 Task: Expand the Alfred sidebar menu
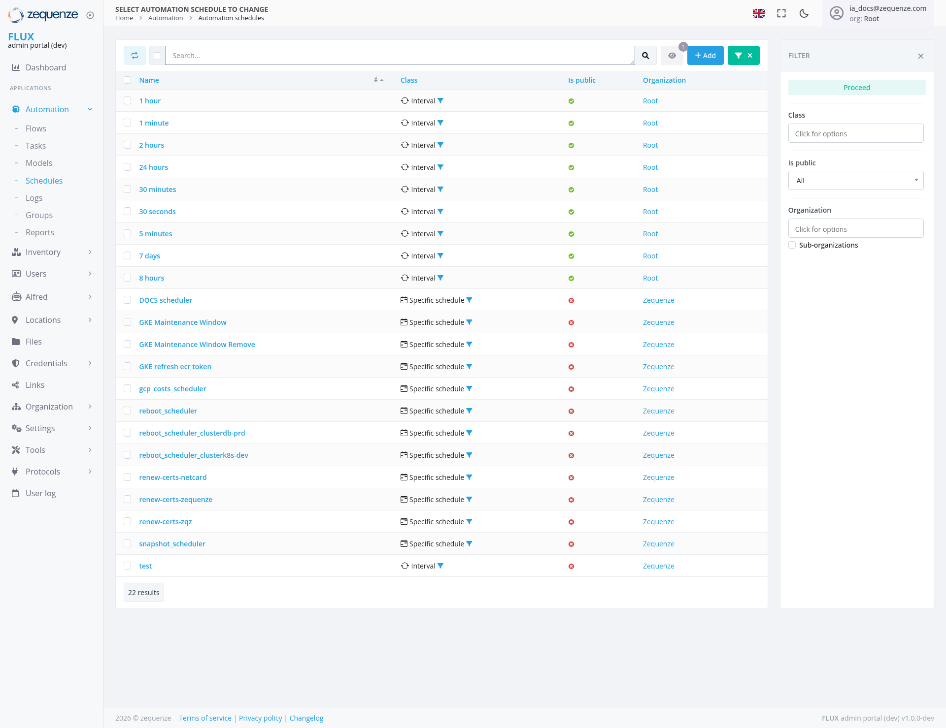click(x=52, y=297)
